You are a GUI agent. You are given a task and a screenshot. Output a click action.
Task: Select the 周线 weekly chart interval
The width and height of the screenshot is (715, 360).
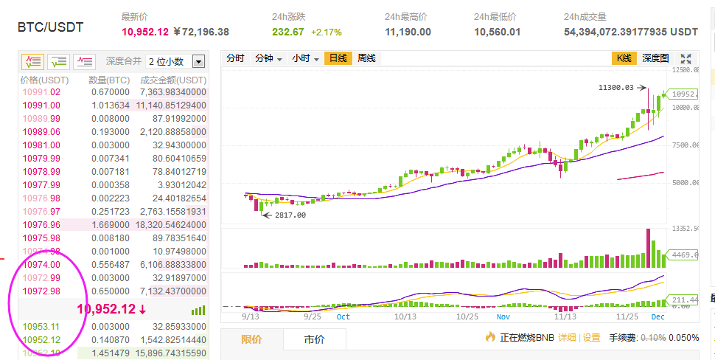pyautogui.click(x=366, y=58)
